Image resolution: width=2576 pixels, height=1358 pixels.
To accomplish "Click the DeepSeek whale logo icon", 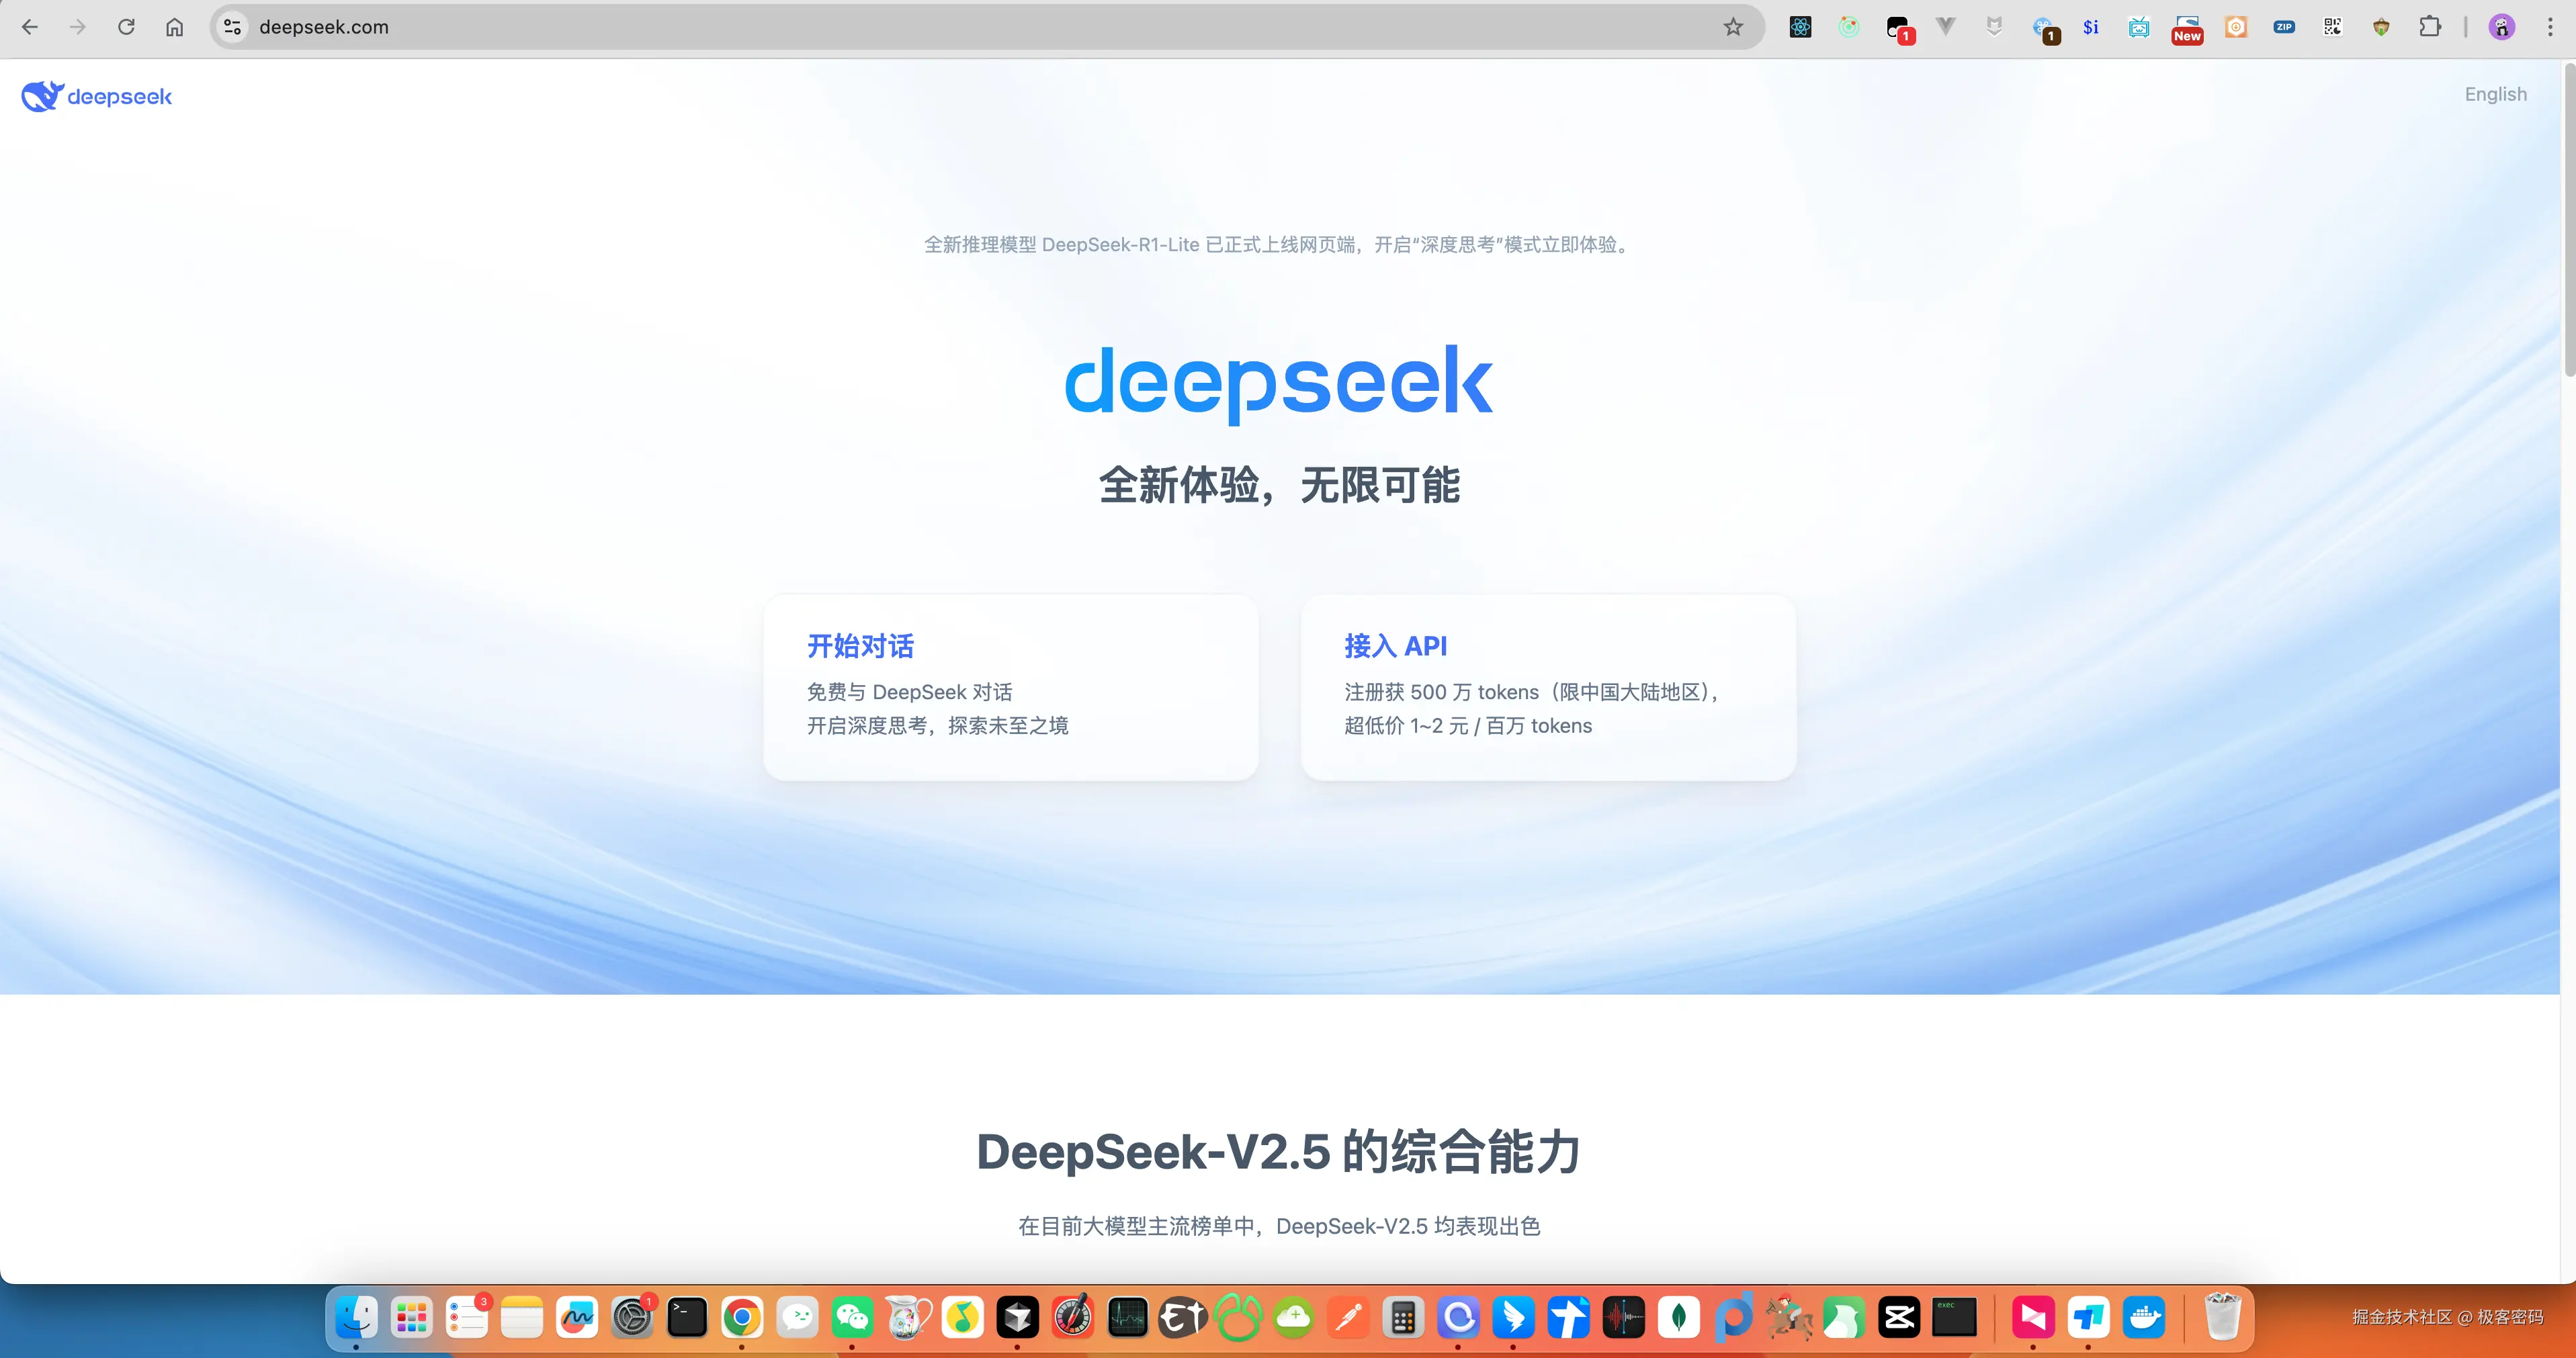I will 39,94.
